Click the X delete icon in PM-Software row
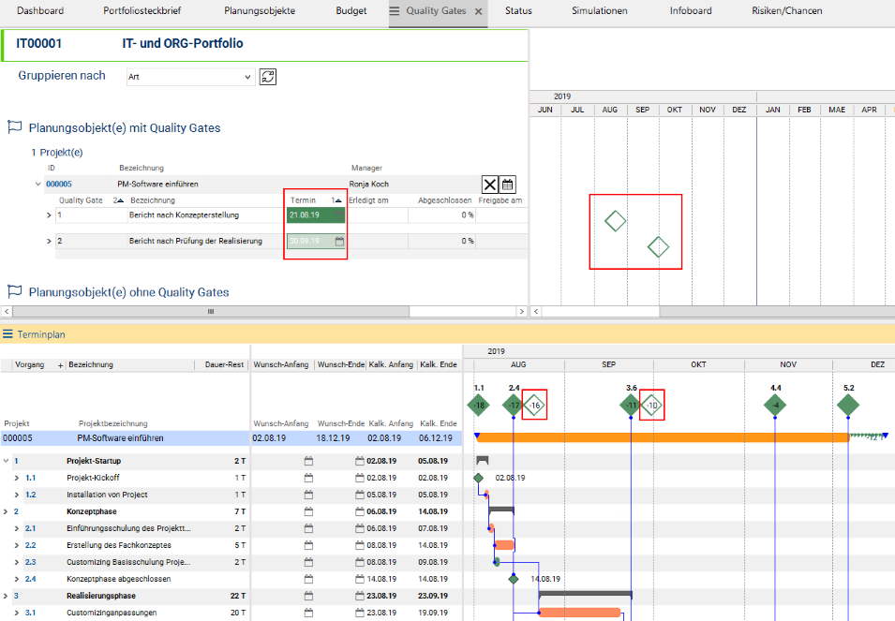Image resolution: width=895 pixels, height=621 pixels. click(490, 185)
